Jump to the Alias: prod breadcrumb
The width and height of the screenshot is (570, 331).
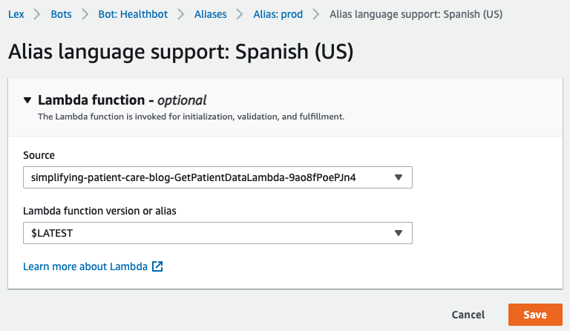(278, 14)
